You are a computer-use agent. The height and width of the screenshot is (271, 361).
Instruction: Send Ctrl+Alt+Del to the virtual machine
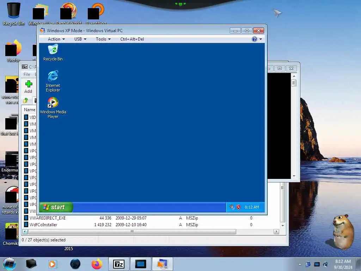pyautogui.click(x=132, y=39)
